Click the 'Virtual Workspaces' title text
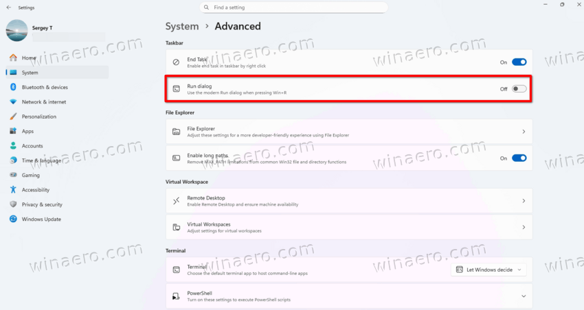The image size is (584, 310). pos(209,224)
